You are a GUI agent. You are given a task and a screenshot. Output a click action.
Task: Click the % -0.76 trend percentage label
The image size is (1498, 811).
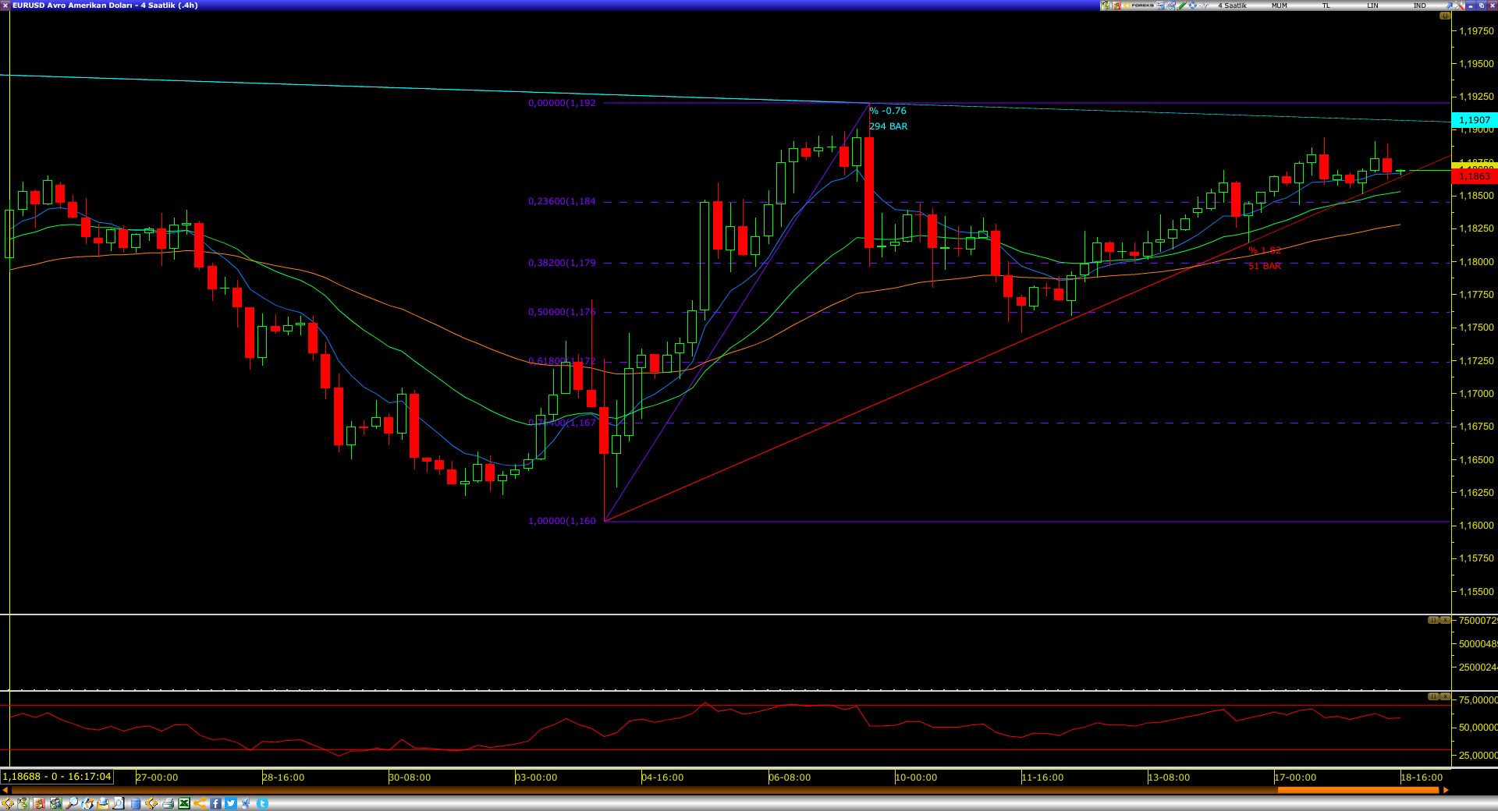(x=888, y=111)
